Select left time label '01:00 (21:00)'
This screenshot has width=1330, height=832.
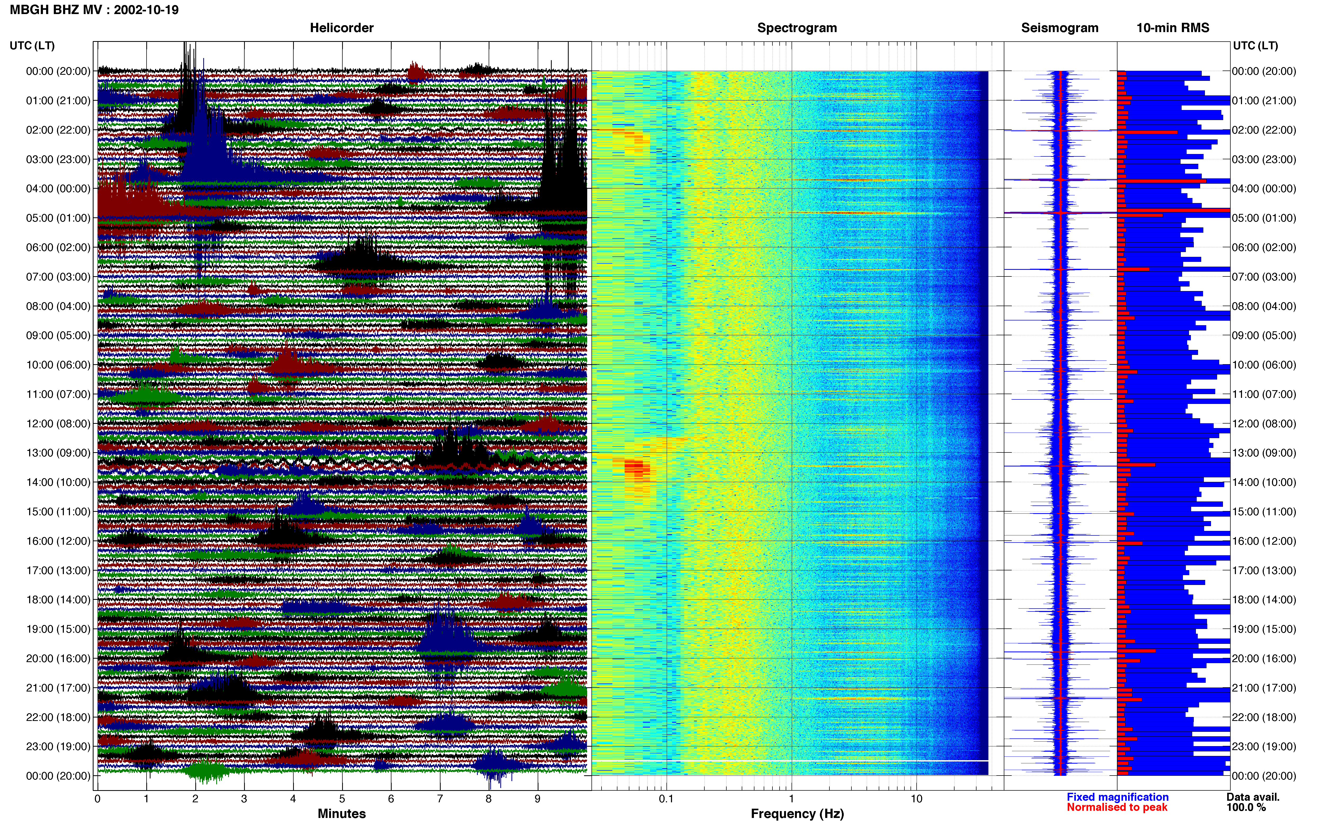[58, 101]
